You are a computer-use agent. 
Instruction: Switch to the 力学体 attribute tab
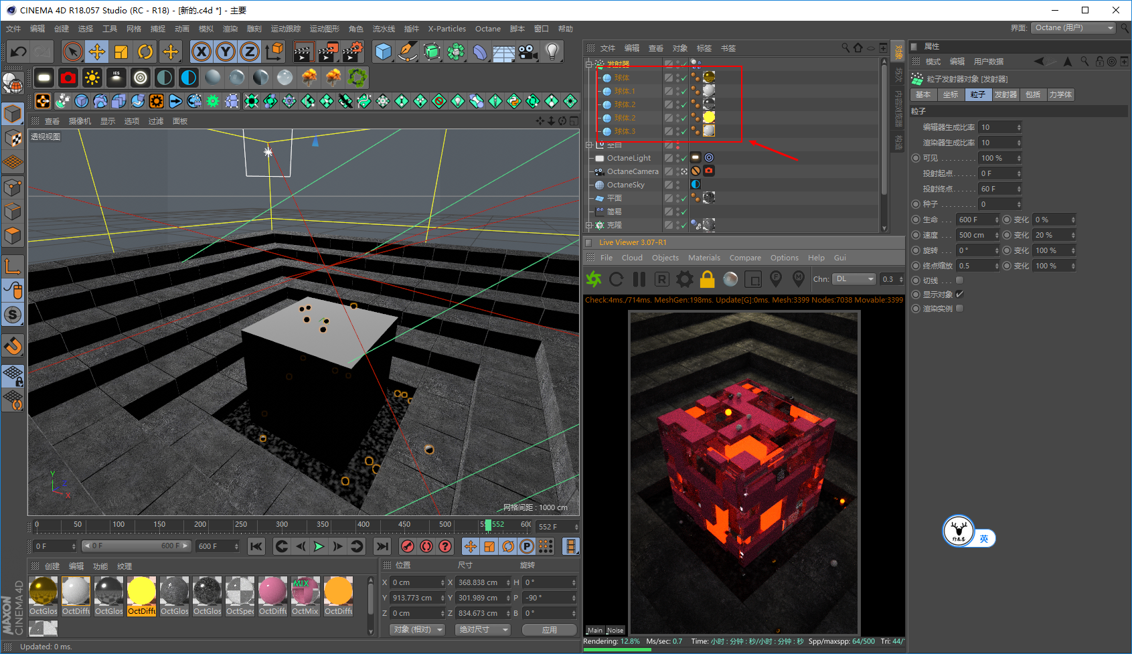[1060, 94]
